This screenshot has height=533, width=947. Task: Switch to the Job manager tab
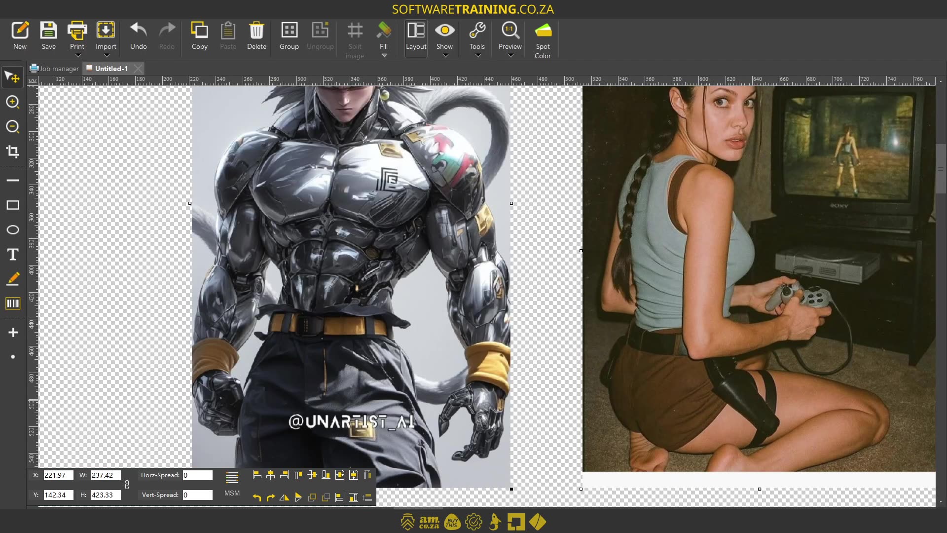[x=54, y=69]
